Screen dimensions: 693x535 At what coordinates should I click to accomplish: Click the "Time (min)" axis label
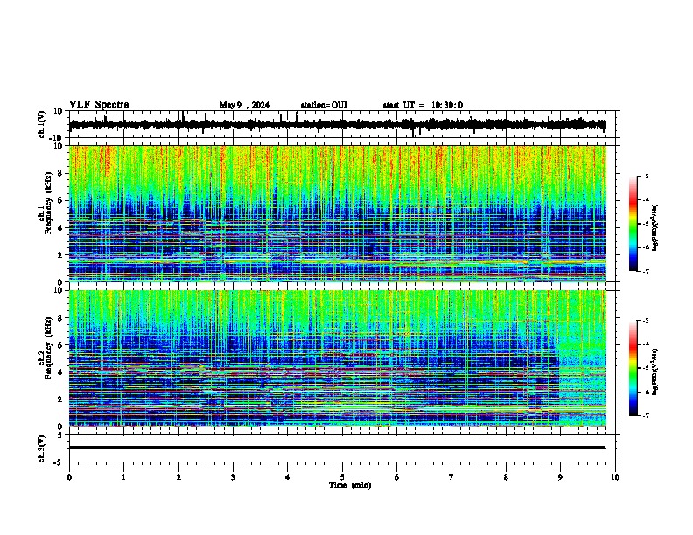[350, 485]
